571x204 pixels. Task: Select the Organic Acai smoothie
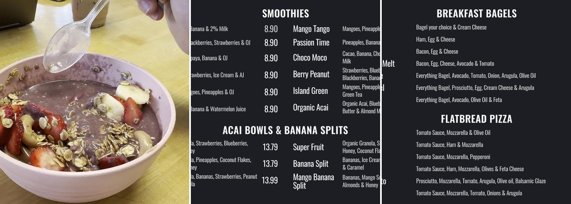click(x=310, y=108)
